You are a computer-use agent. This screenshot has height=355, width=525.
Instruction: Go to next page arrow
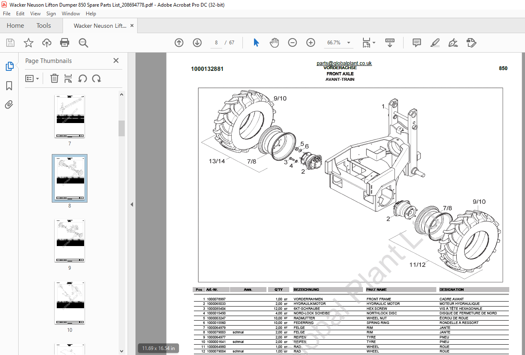coord(197,43)
